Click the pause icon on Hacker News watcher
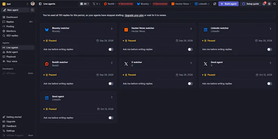278x139 pixels. pyautogui.click(x=126, y=41)
